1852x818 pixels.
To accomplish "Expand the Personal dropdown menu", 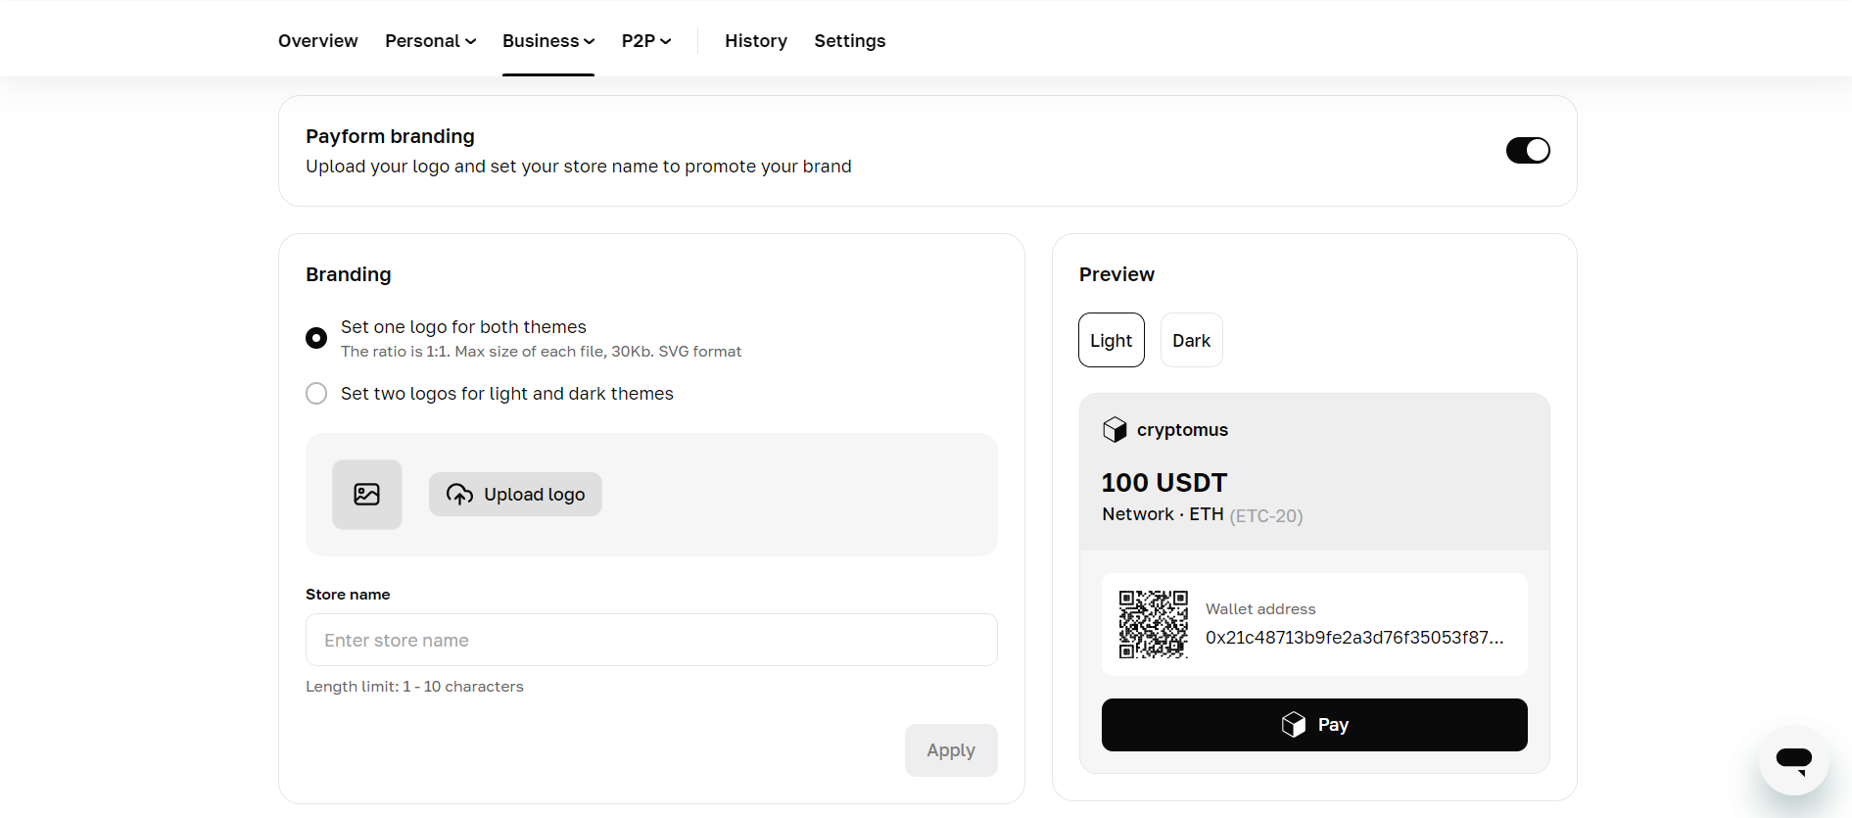I will (x=430, y=41).
